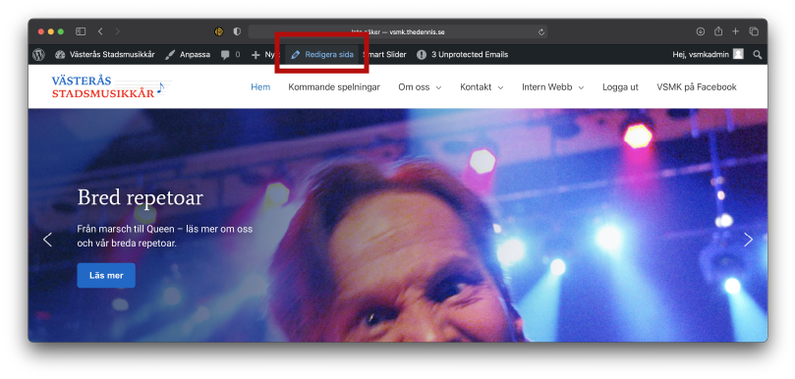Open the comments bubble in admin bar

pos(230,55)
